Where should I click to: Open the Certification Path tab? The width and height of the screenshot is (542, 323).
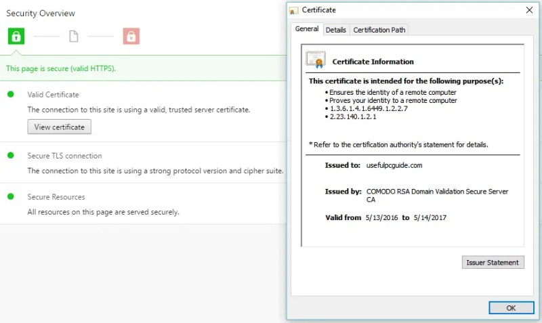coord(379,30)
